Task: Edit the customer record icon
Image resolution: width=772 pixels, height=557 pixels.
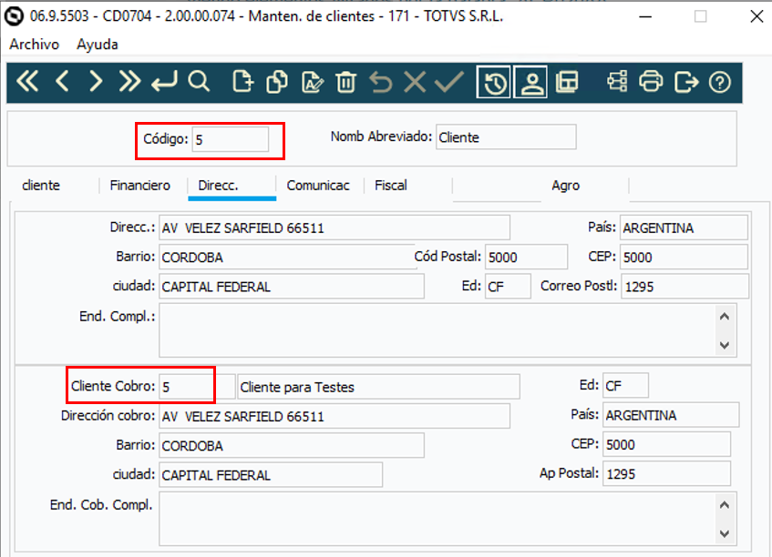Action: coord(312,82)
